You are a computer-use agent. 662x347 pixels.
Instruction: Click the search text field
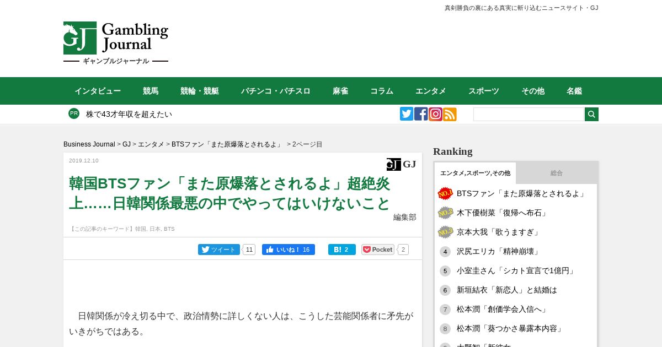[528, 114]
